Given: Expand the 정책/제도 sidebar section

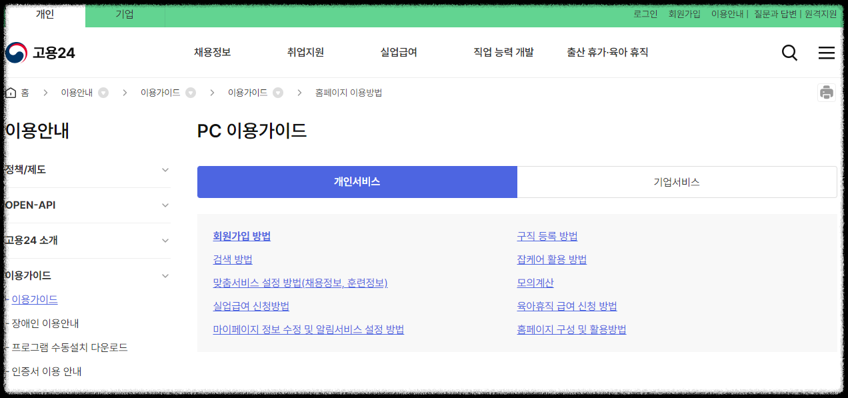Looking at the screenshot, I should coord(88,170).
